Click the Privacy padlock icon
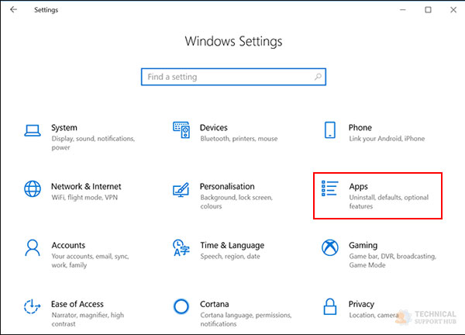The width and height of the screenshot is (465, 335). (330, 306)
